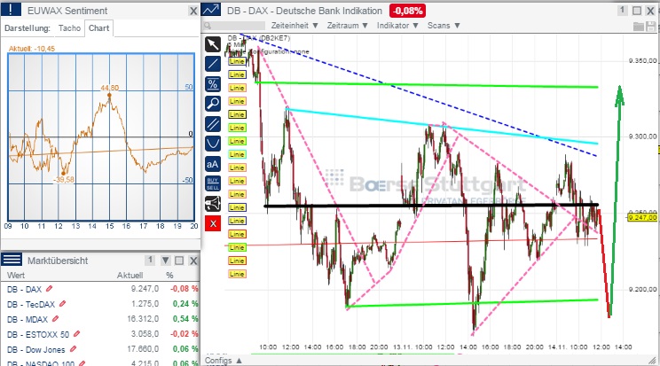Select the percent retracement tool

tap(213, 84)
